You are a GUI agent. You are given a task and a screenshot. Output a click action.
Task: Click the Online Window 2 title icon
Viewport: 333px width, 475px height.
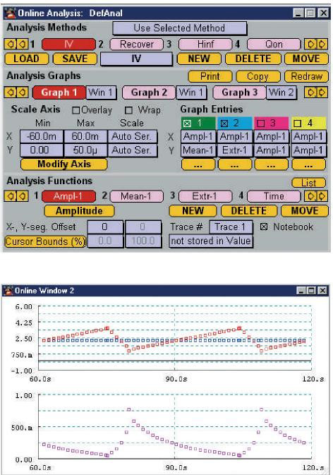[x=9, y=291]
